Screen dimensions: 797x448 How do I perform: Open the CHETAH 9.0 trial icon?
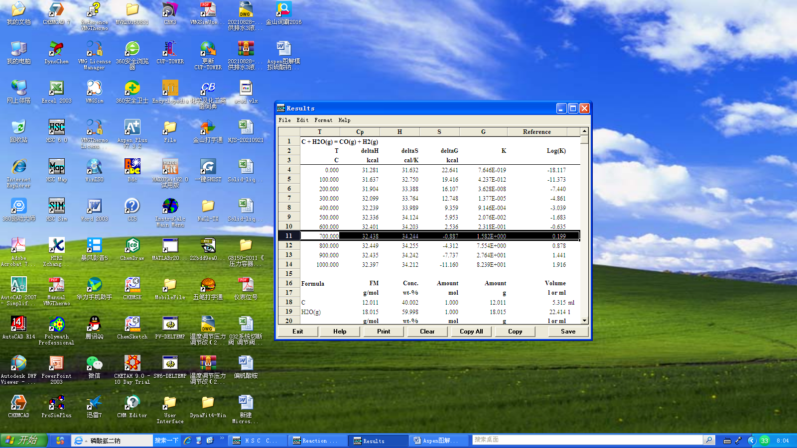pyautogui.click(x=132, y=370)
